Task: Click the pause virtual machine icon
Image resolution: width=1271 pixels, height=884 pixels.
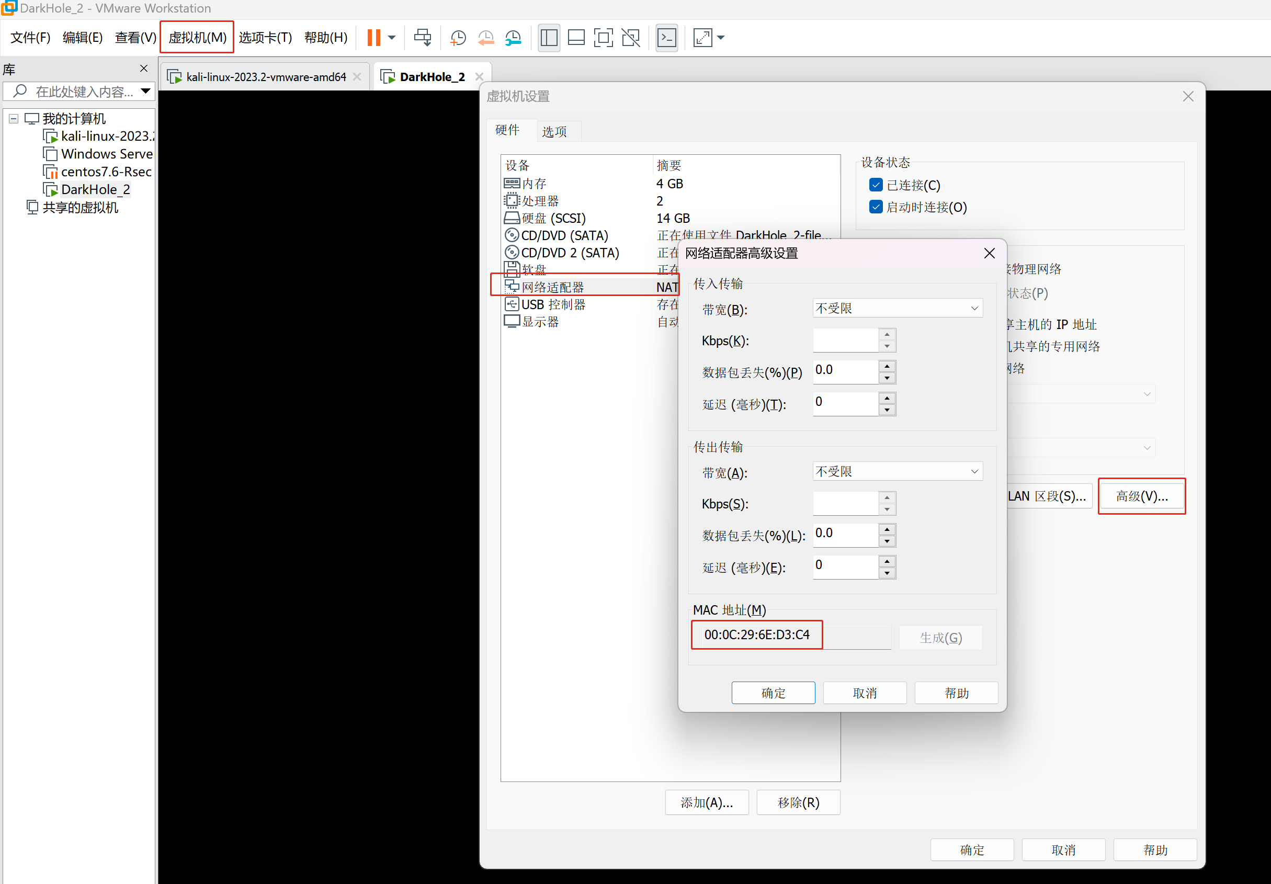Action: [373, 38]
